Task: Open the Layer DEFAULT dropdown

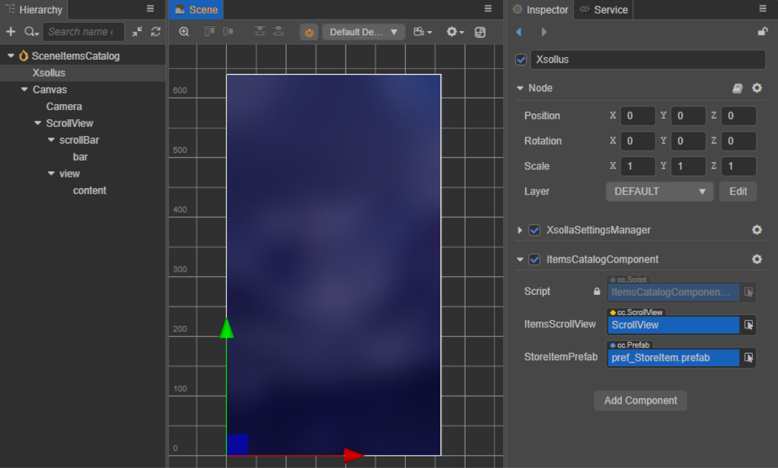Action: point(659,192)
